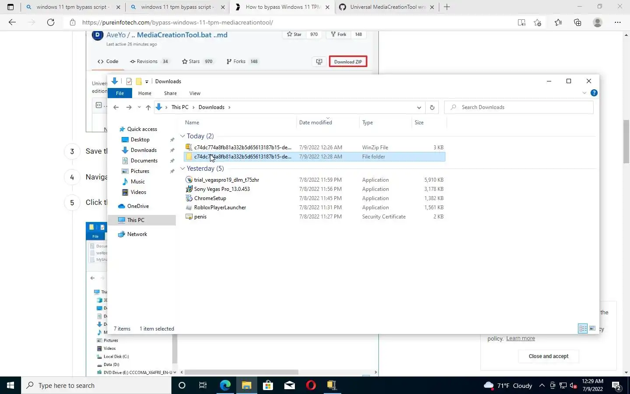Go back in File Explorer navigation
This screenshot has width=630, height=394.
tap(116, 107)
